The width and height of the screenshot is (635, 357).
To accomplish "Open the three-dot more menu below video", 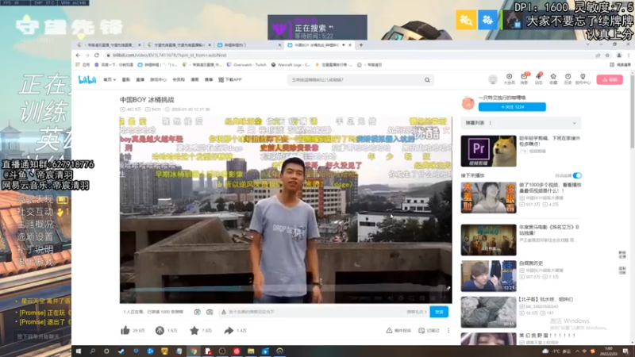I will pyautogui.click(x=448, y=330).
